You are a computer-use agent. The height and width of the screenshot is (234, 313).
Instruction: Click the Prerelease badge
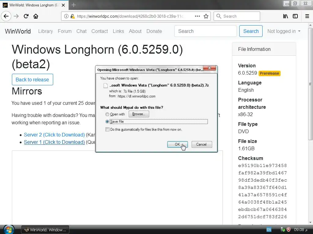(x=269, y=73)
